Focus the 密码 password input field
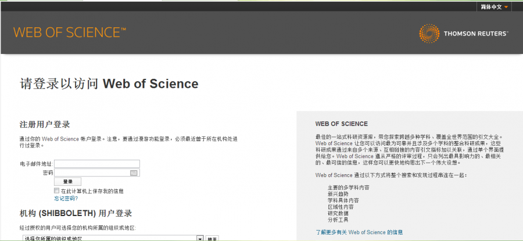This screenshot has width=523, height=241. point(97,172)
